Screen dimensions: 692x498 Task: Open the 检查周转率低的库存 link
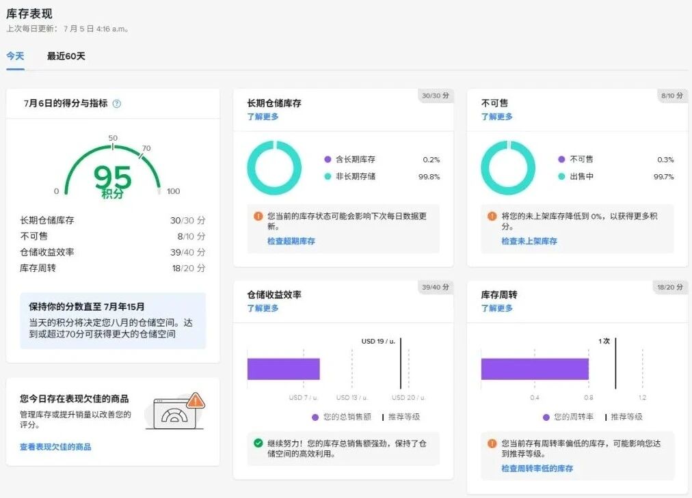(x=537, y=469)
